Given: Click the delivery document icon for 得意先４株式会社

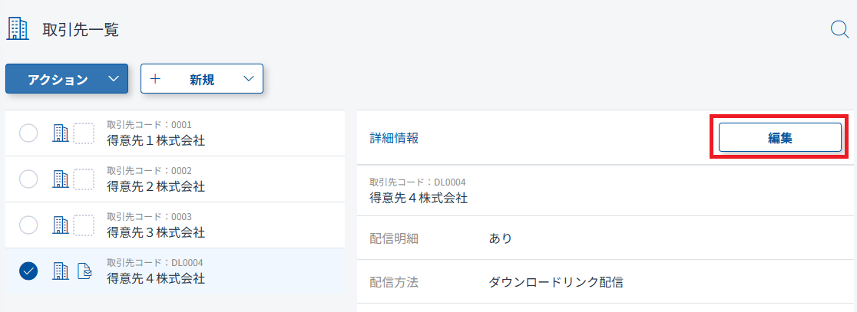Looking at the screenshot, I should (x=84, y=271).
